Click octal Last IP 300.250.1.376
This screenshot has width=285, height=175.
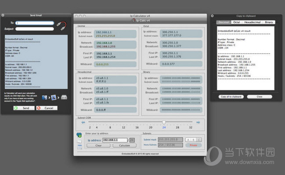click(172, 57)
